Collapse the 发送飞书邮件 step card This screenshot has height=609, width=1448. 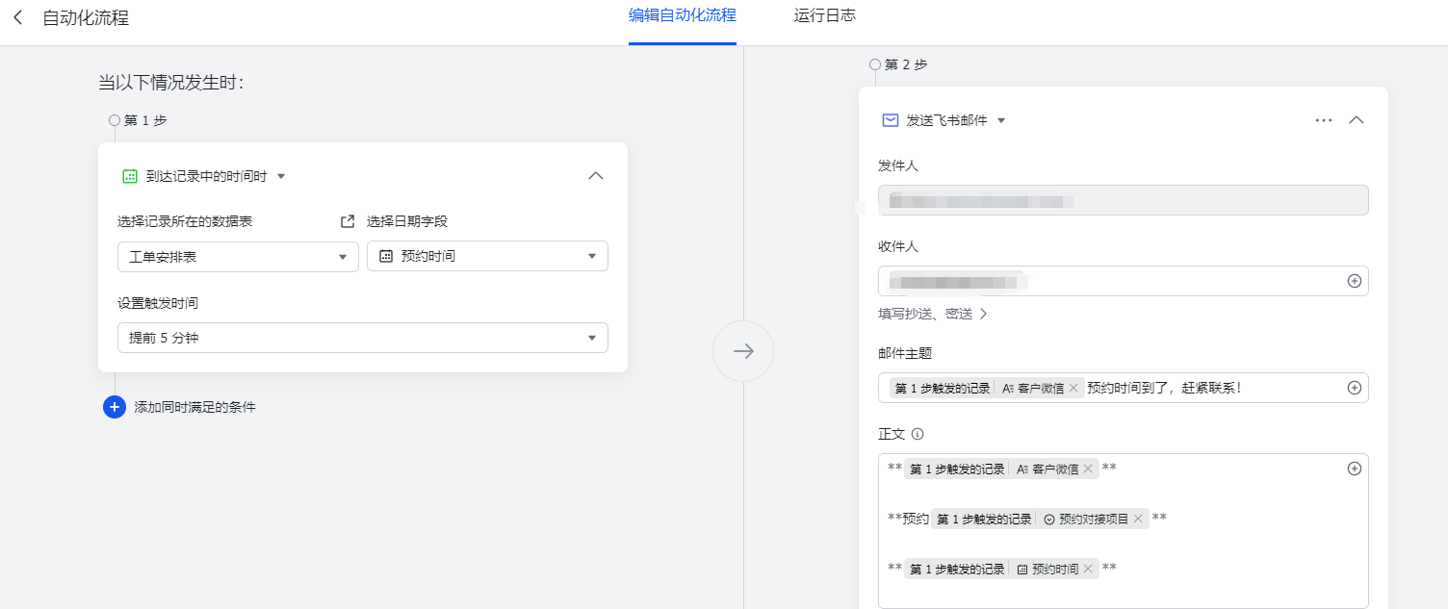point(1357,120)
